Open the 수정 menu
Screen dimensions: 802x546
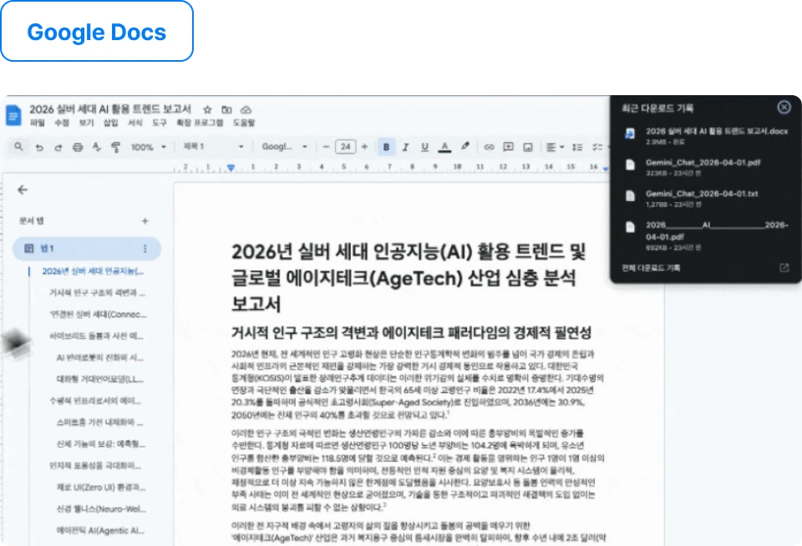pos(62,123)
